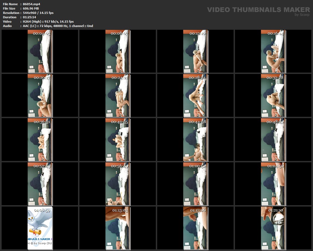Select the frame at 00:08:07
Image resolution: width=313 pixels, height=251 pixels.
[x=118, y=51]
